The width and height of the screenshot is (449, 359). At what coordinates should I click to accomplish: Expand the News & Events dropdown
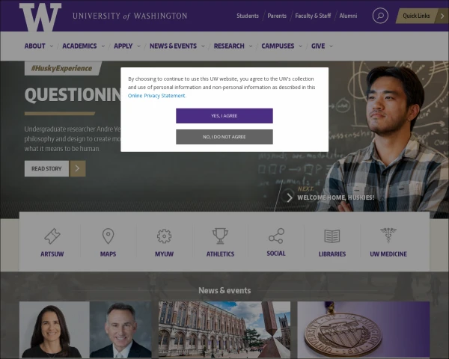[203, 46]
